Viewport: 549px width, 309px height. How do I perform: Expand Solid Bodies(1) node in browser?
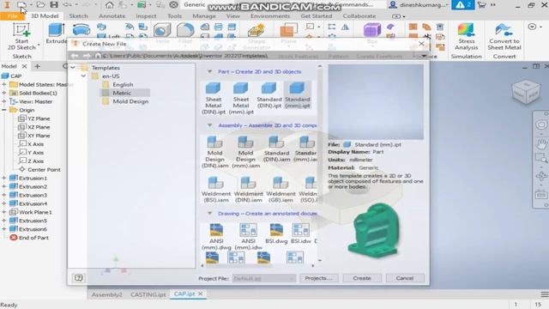point(3,93)
